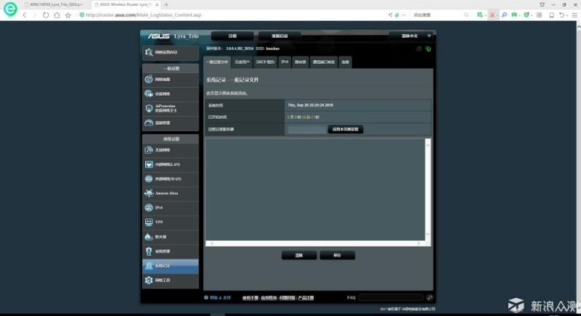The width and height of the screenshot is (581, 316).
Task: Click the log area vertical scrollbar
Action: coord(428,189)
